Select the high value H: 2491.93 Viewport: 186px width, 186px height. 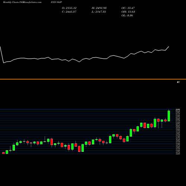(x=99, y=8)
